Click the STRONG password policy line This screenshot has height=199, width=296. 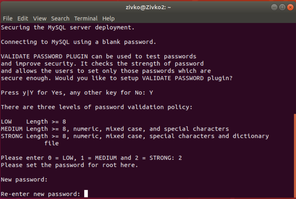135,136
